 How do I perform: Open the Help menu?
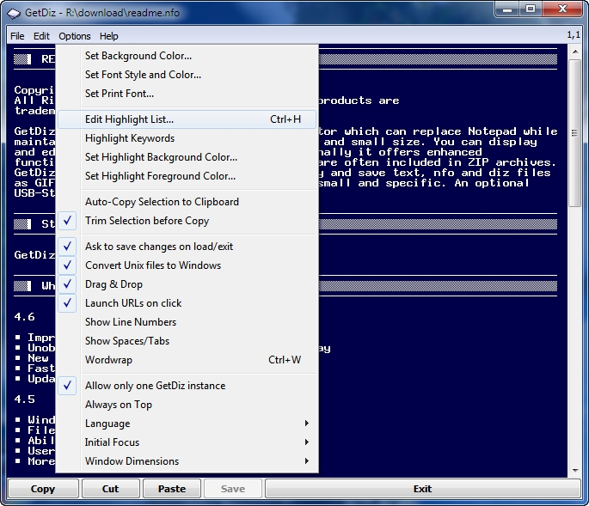pos(108,36)
